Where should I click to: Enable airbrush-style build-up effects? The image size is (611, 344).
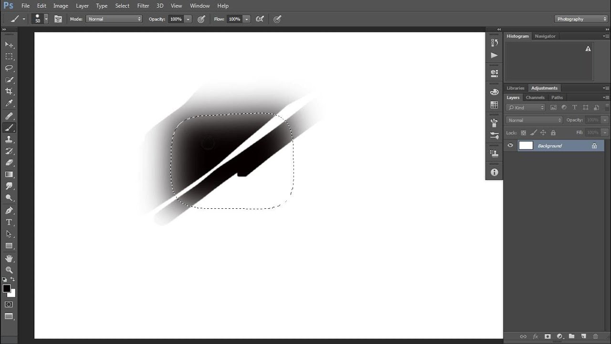[260, 19]
